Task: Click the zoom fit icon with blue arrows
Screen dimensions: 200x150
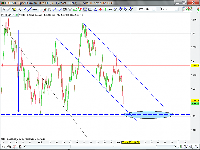Action: [x=186, y=147]
